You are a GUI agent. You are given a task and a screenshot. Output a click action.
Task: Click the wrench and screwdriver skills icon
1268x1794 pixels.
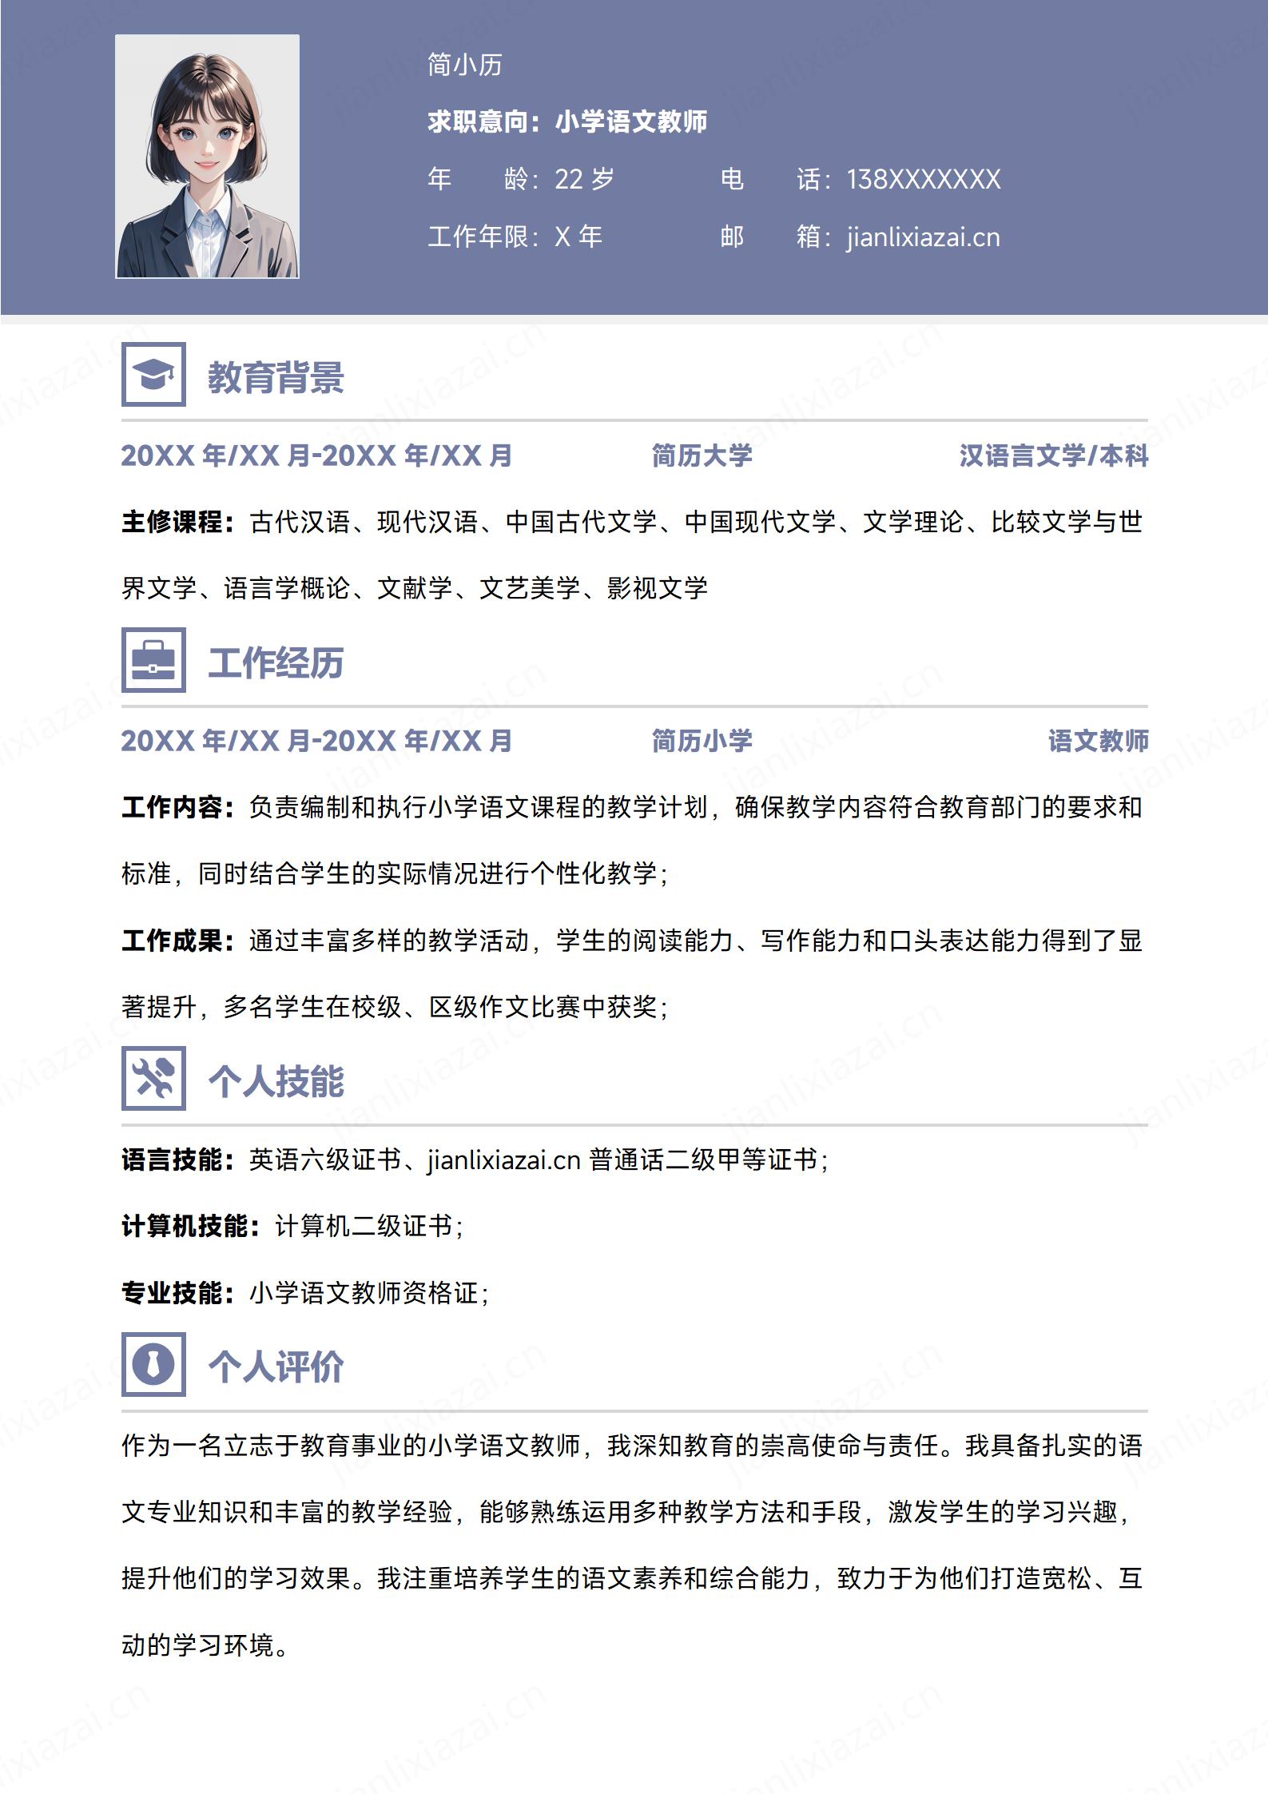[x=153, y=1078]
